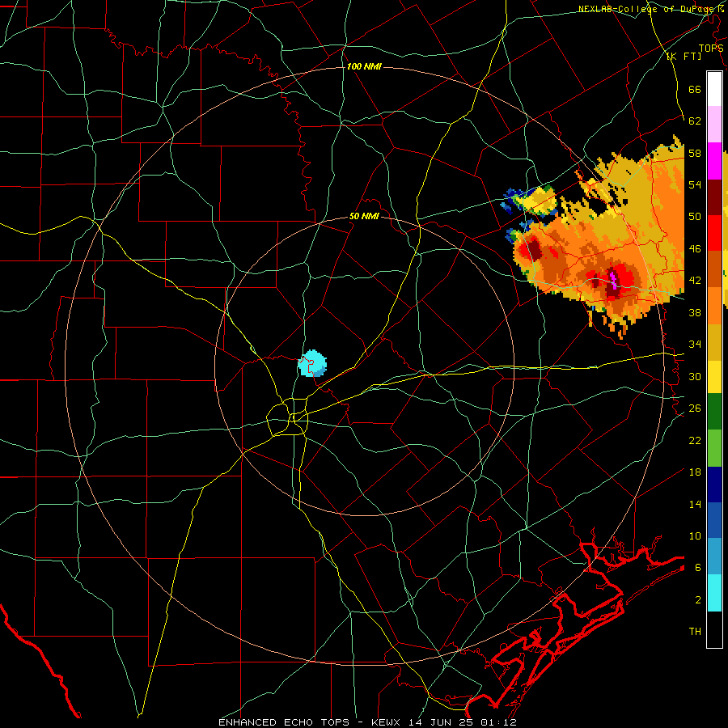Screen dimensions: 728x728
Task: Pick the gold segment of the tops scale
Action: [714, 342]
